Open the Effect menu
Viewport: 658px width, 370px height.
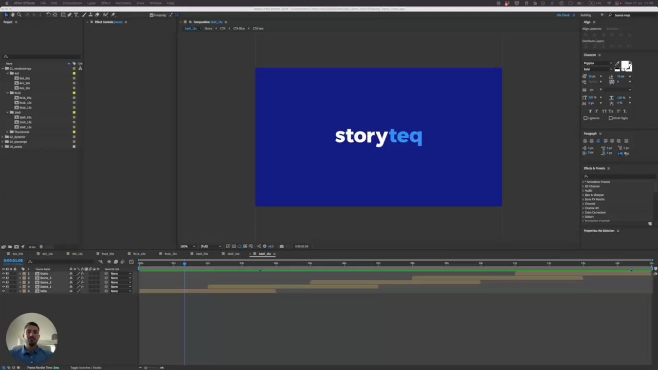(x=105, y=3)
